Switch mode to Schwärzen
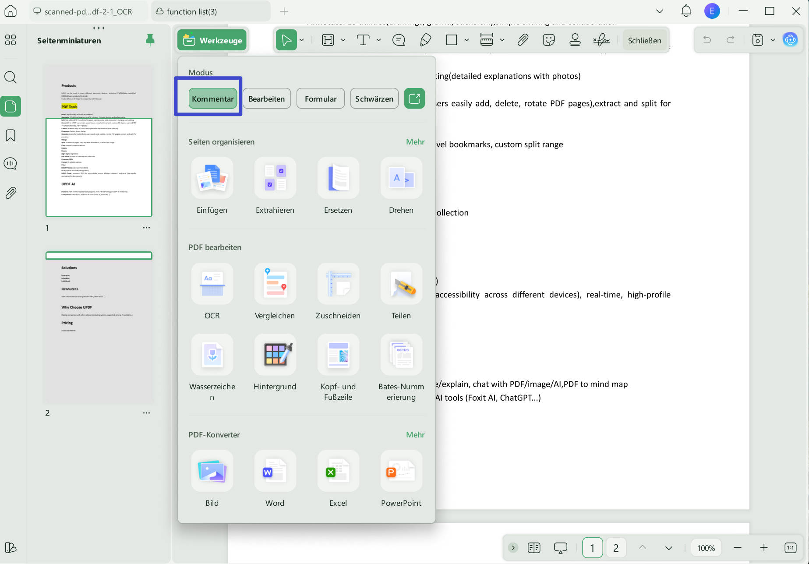This screenshot has height=564, width=809. pos(374,99)
